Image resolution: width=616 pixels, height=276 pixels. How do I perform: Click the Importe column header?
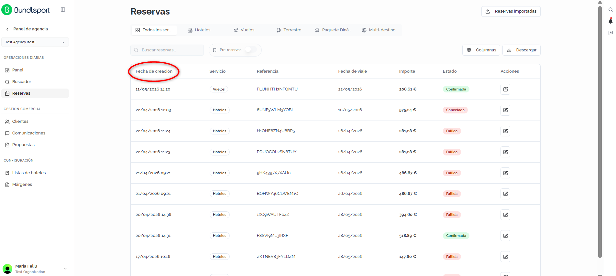click(x=407, y=71)
